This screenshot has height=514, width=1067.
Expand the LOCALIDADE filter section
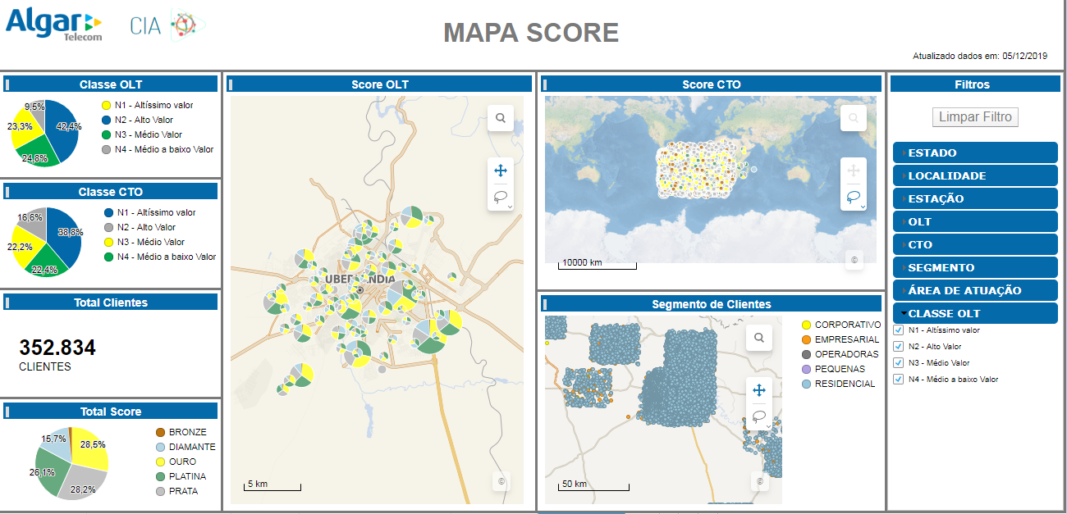pos(974,175)
